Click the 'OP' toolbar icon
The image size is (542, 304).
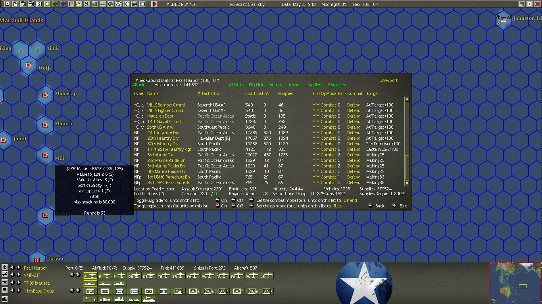127,4
